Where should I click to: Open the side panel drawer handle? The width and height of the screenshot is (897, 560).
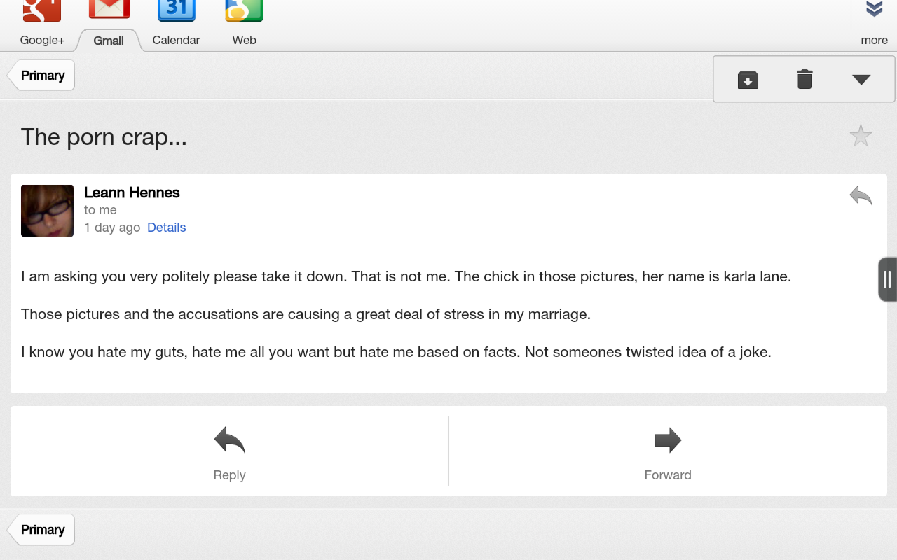coord(887,279)
